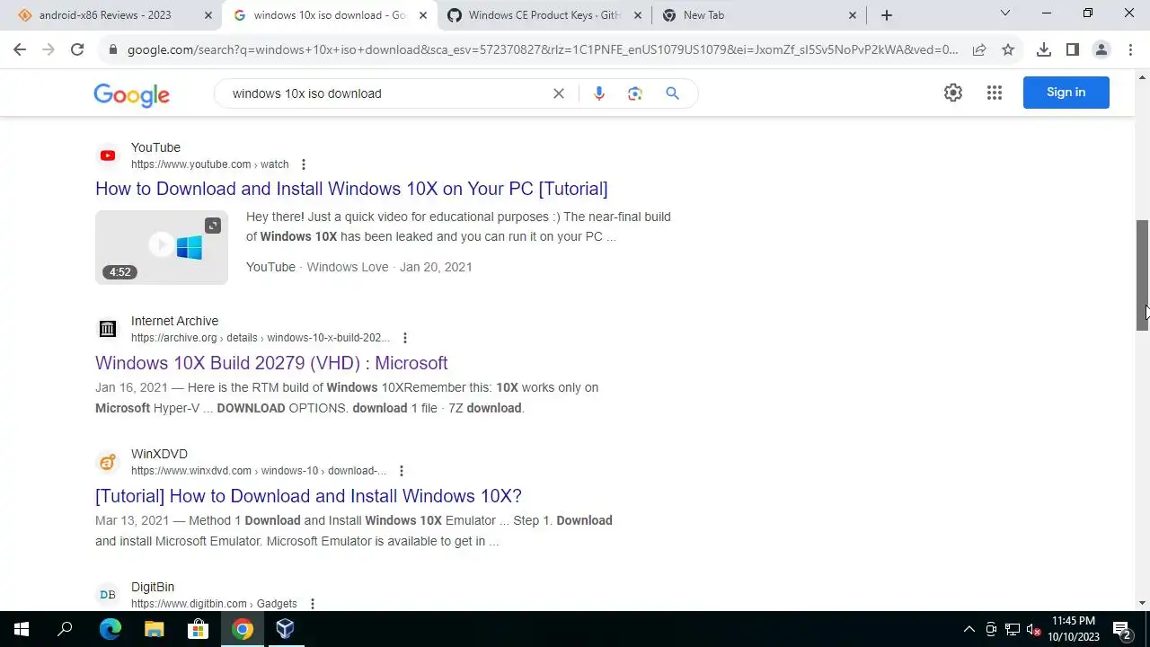Search by image lens icon
The height and width of the screenshot is (647, 1150).
tap(635, 93)
